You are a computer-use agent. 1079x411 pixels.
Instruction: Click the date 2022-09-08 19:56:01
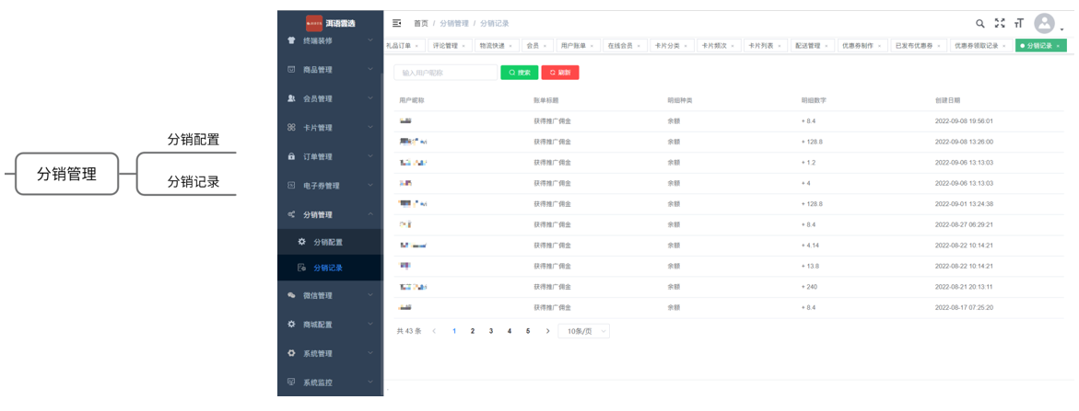(x=964, y=120)
